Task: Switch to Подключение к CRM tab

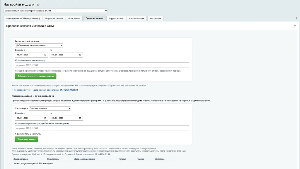Action: (x=23, y=18)
